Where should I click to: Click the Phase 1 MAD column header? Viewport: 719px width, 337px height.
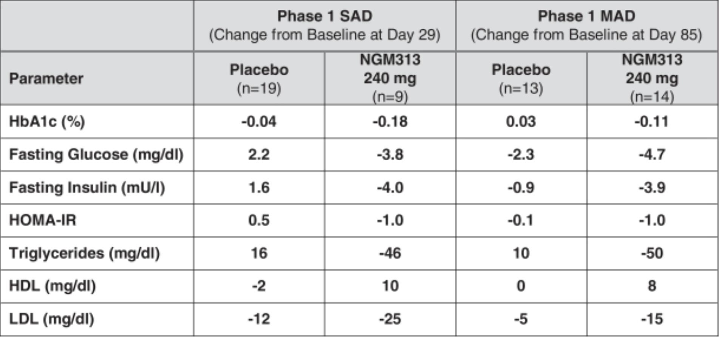click(586, 25)
